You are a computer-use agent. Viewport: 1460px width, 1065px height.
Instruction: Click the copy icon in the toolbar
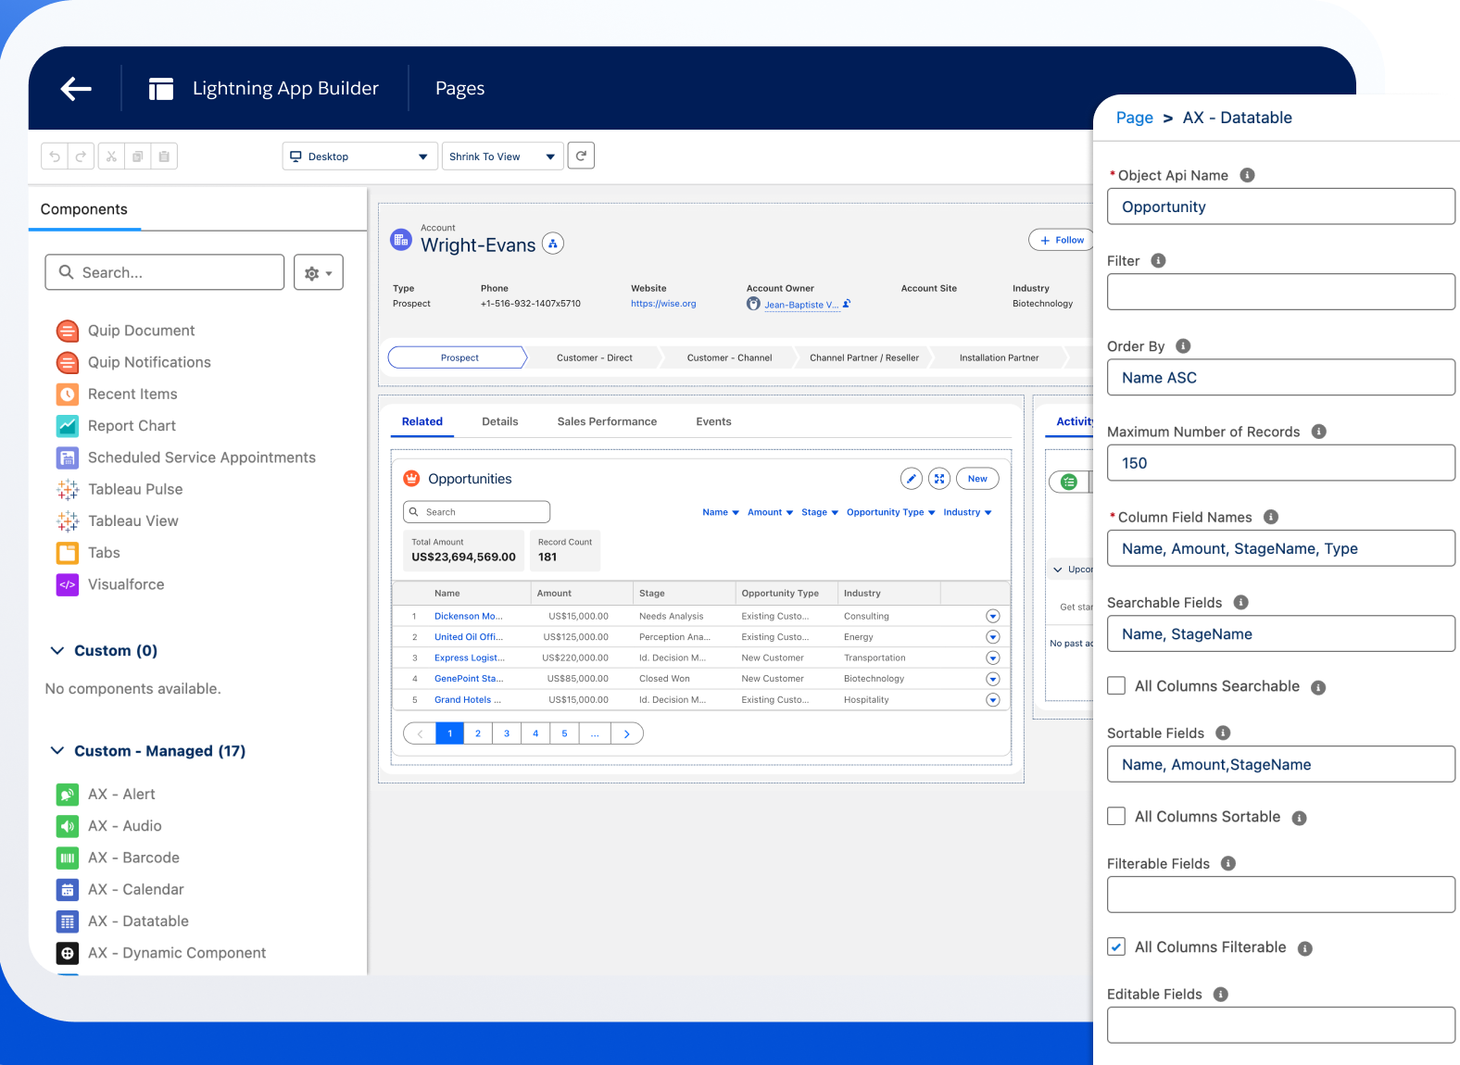click(137, 157)
